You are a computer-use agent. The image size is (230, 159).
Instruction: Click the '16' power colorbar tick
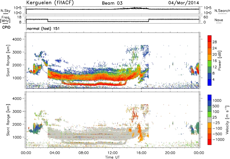(214, 61)
